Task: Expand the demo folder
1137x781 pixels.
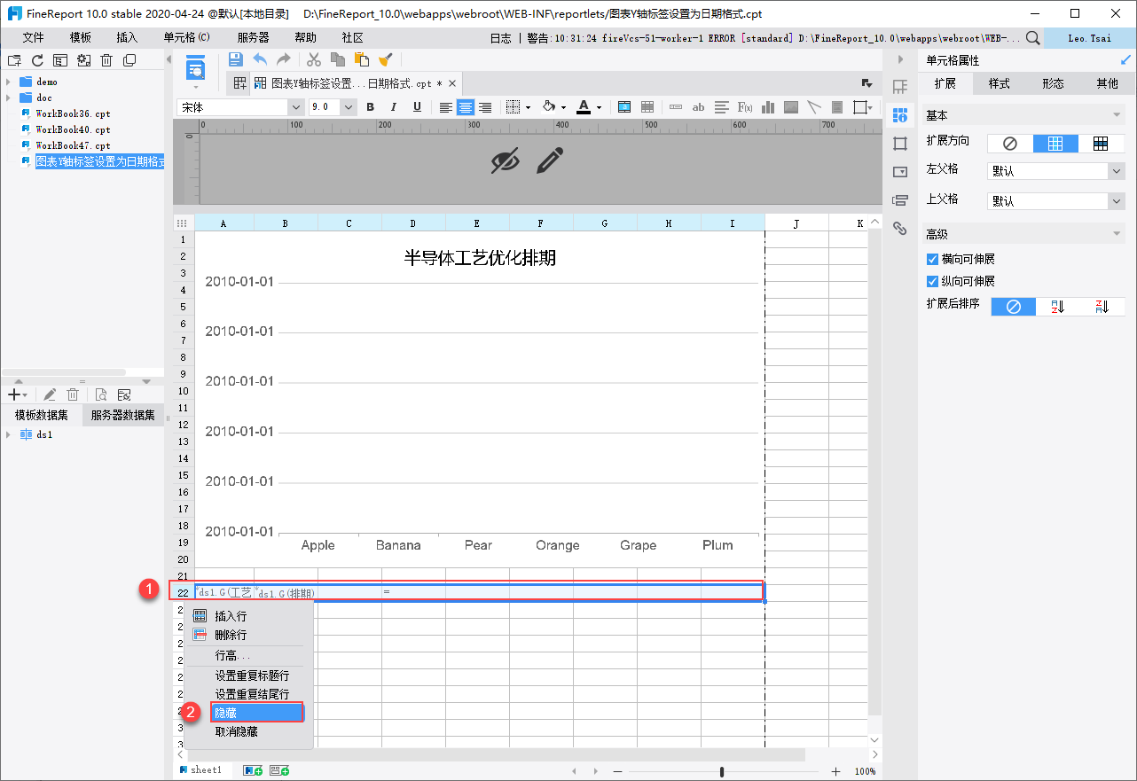Action: [x=8, y=82]
